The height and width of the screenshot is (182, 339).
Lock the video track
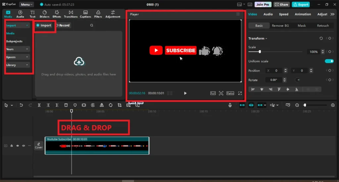click(12, 146)
